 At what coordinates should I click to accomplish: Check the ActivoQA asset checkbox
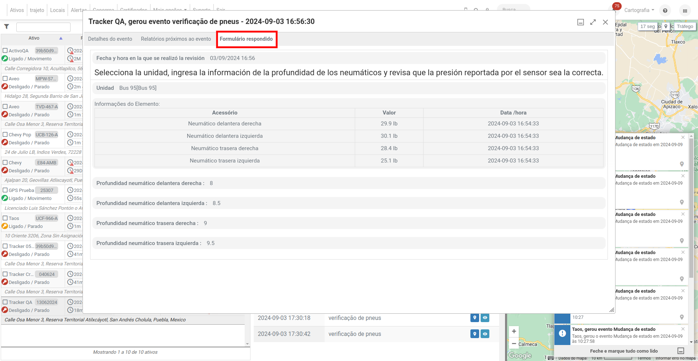[x=5, y=51]
